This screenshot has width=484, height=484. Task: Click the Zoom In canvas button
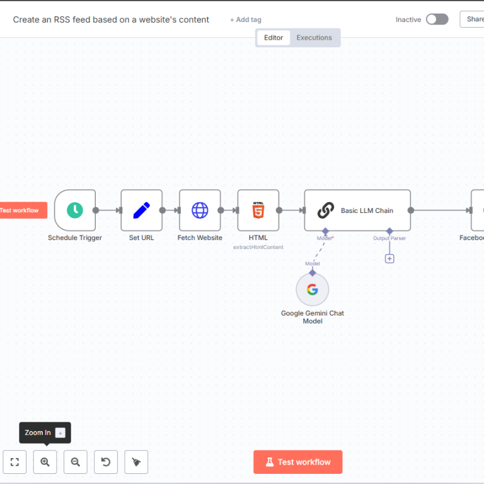(x=45, y=462)
